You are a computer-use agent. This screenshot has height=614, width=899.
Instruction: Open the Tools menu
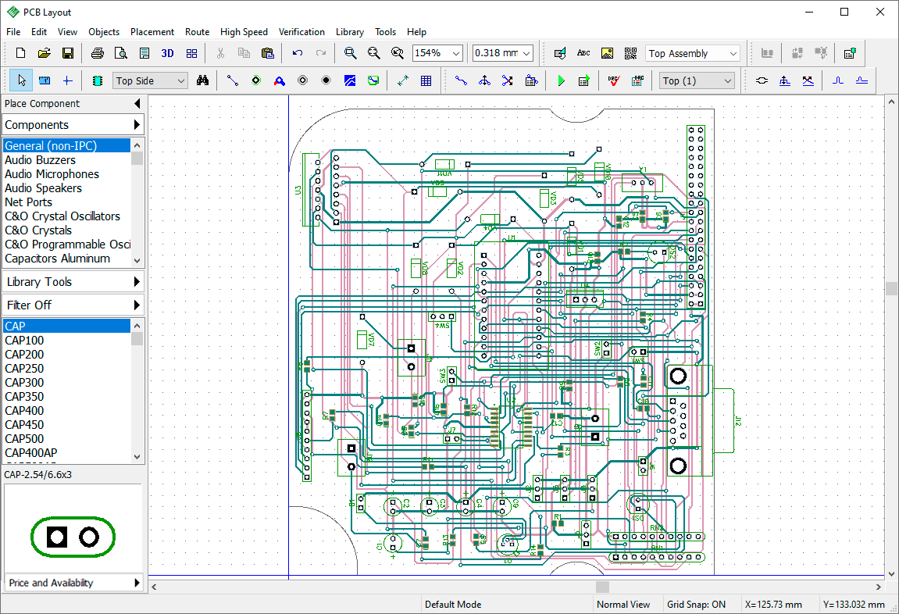pyautogui.click(x=385, y=32)
